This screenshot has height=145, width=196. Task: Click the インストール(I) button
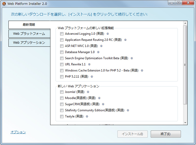(x=133, y=134)
